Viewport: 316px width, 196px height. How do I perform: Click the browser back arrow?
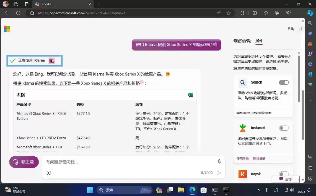pos(7,13)
